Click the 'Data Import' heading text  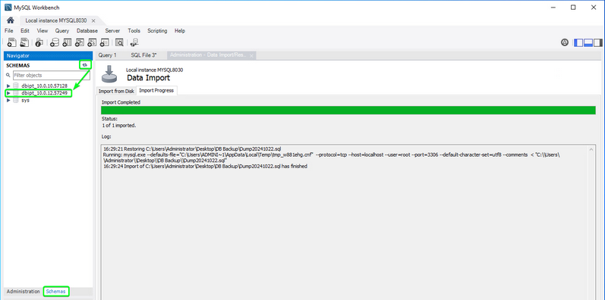click(148, 78)
